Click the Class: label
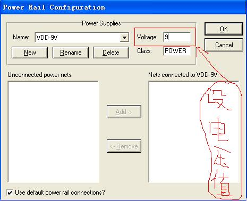This screenshot has height=201, width=247. tap(144, 51)
